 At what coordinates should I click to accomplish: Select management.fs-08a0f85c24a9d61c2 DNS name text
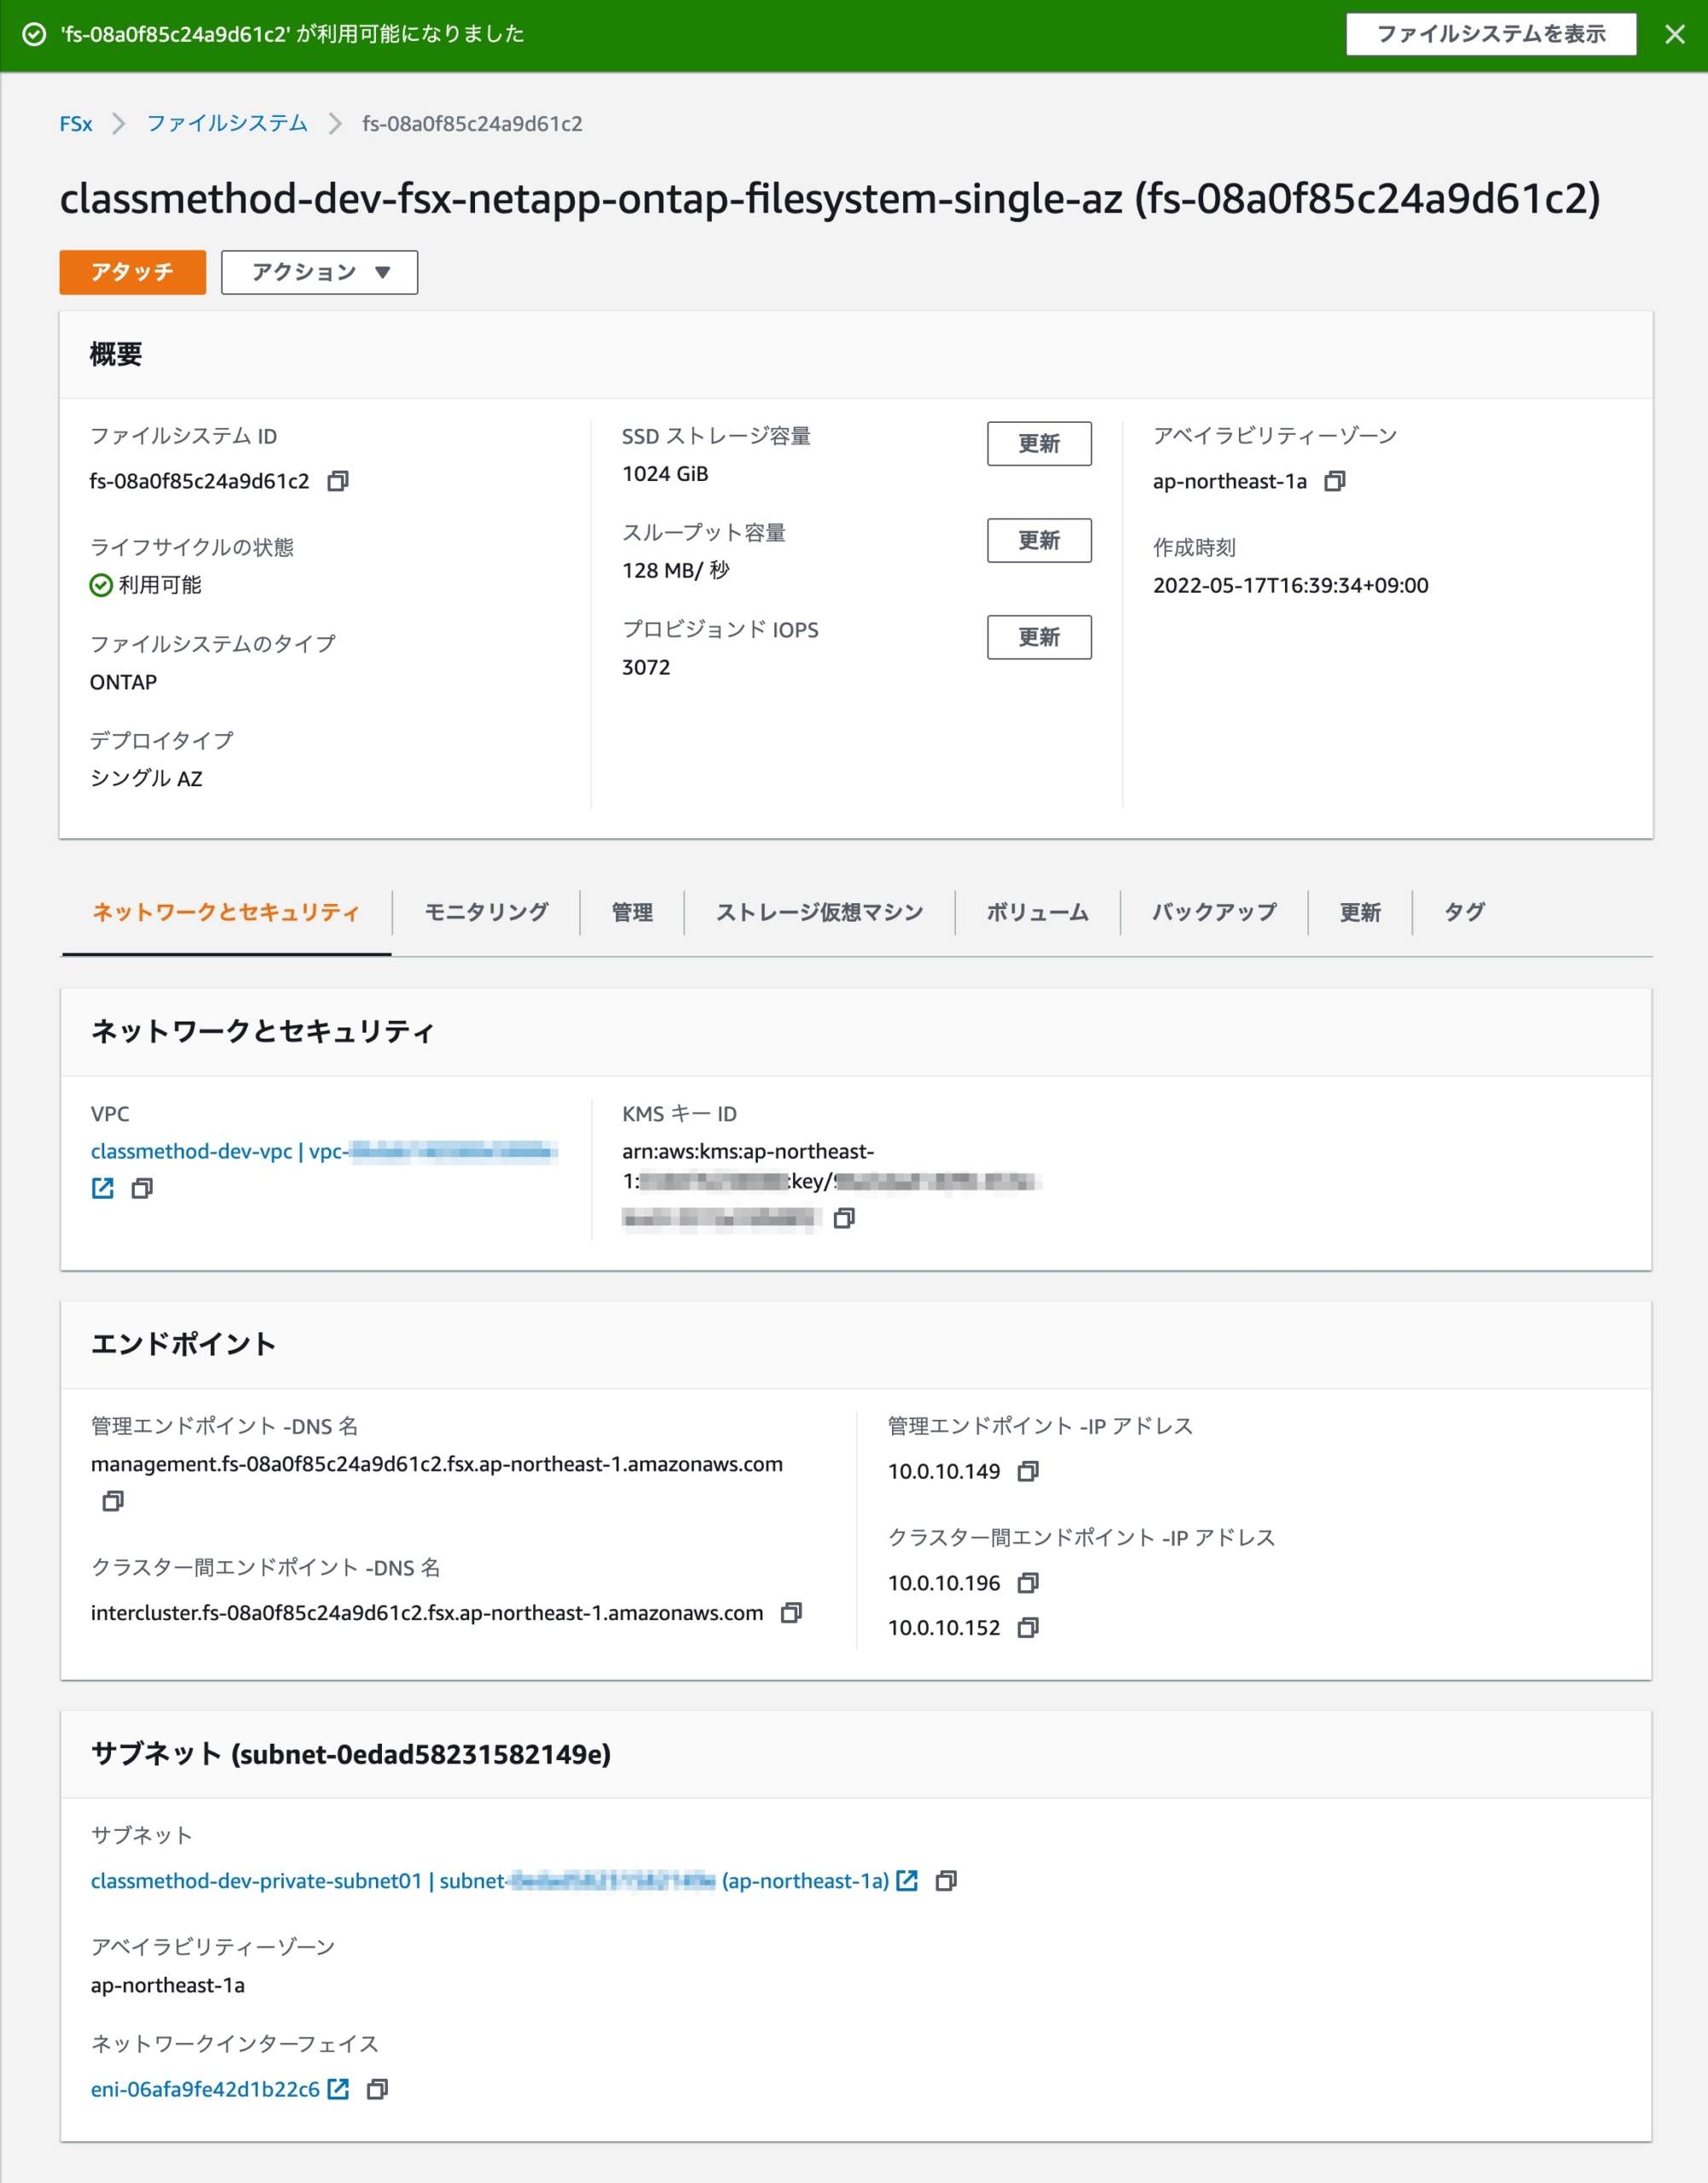pos(437,1464)
